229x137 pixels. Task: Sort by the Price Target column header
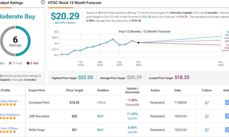(74, 90)
